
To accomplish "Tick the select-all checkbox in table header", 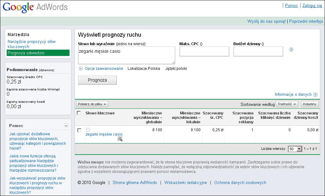I will pos(79,113).
